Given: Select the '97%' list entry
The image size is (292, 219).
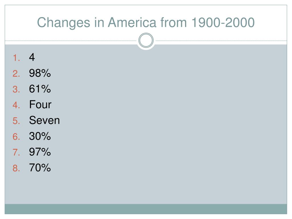Looking at the screenshot, I should coord(40,152).
